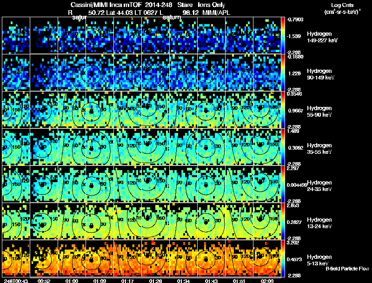Open the 5-13 keV image panel at 01:51
The height and width of the screenshot is (283, 372).
click(239, 258)
